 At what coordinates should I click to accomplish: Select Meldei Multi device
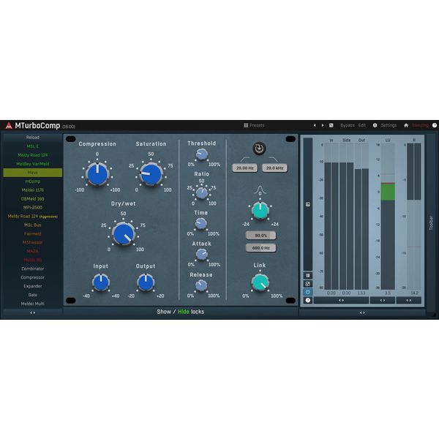tap(33, 304)
